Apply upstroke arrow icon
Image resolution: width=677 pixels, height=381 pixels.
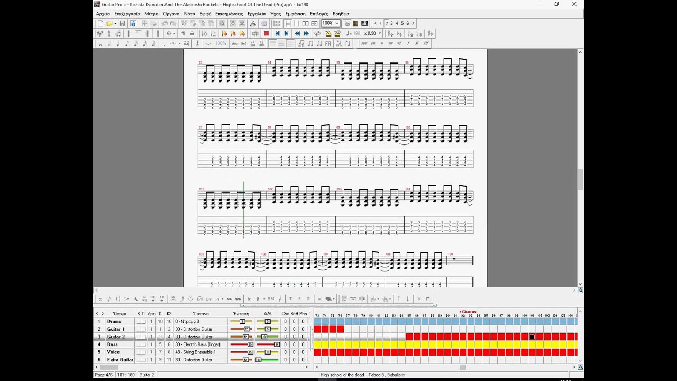(x=399, y=299)
